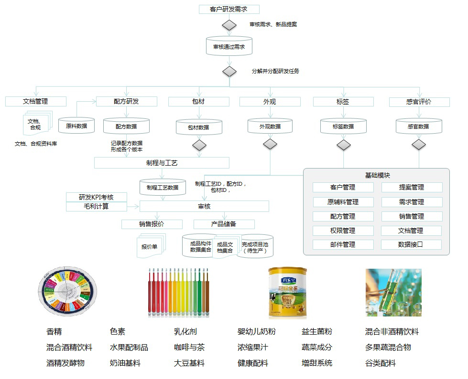Select 文档管理 in 基础模块 panel
468x379 pixels.
[x=411, y=231]
